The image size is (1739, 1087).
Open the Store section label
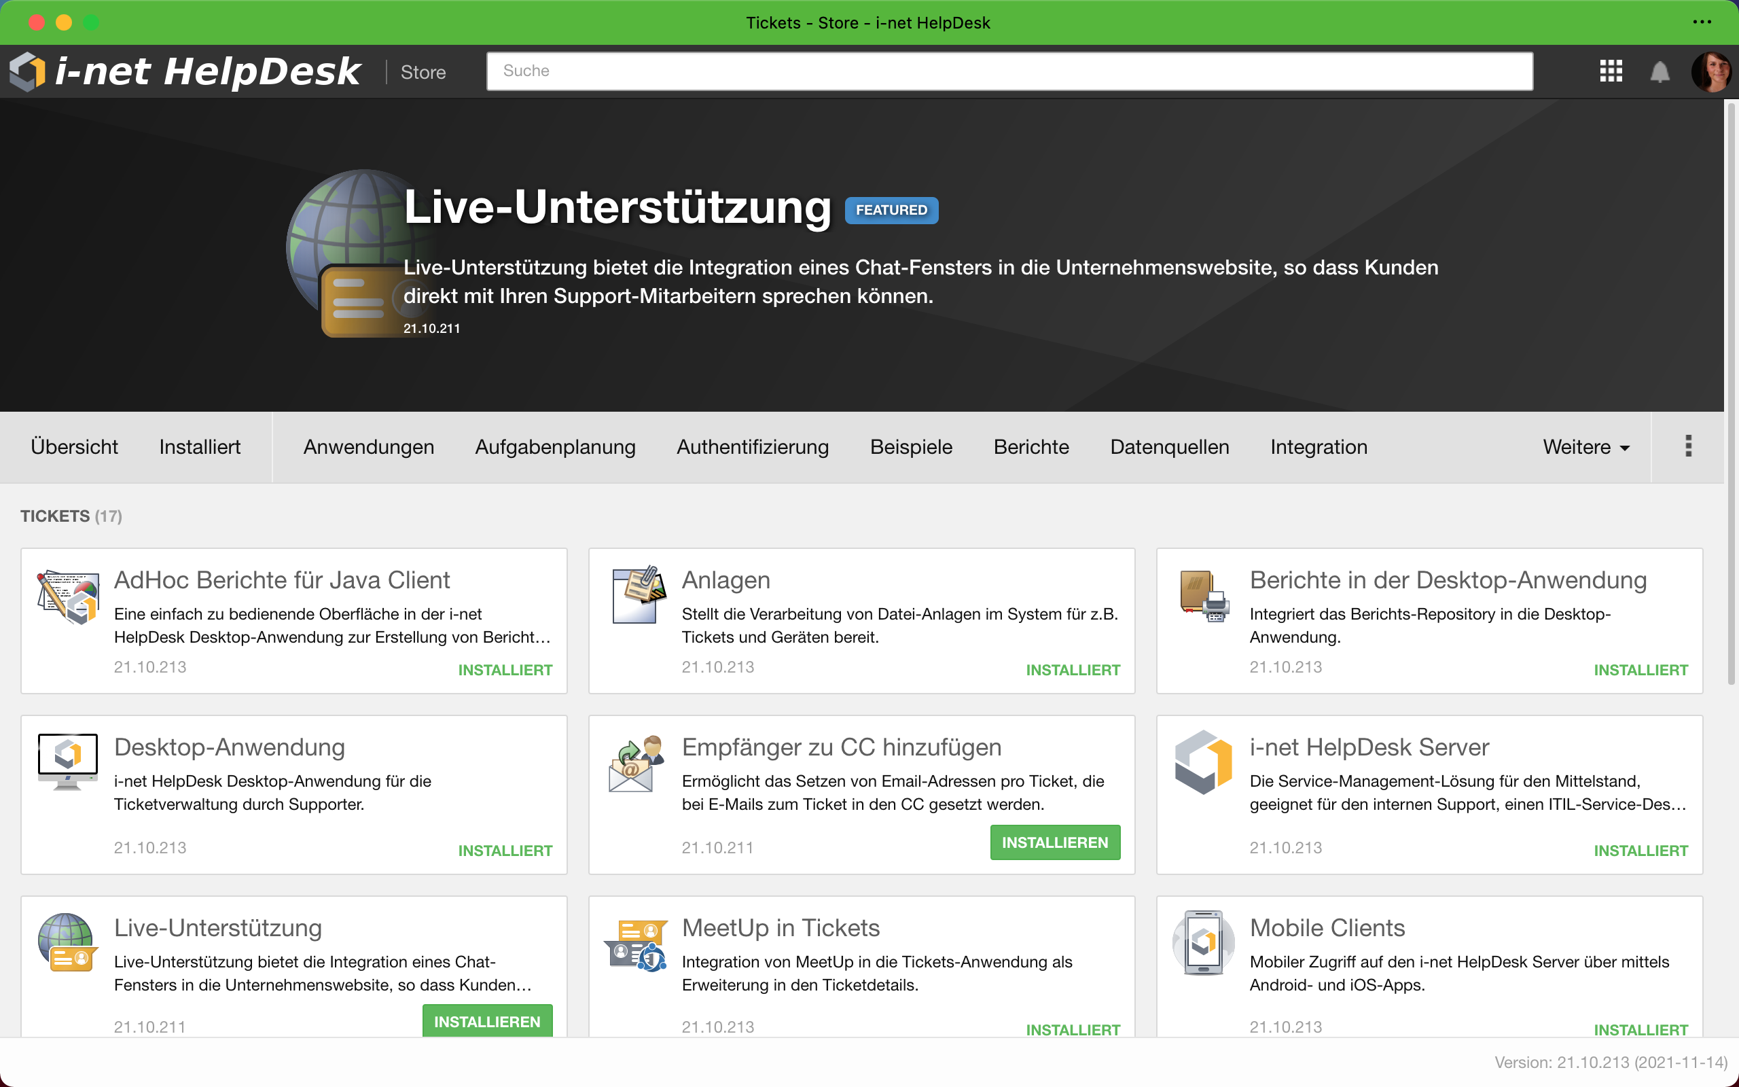[423, 72]
